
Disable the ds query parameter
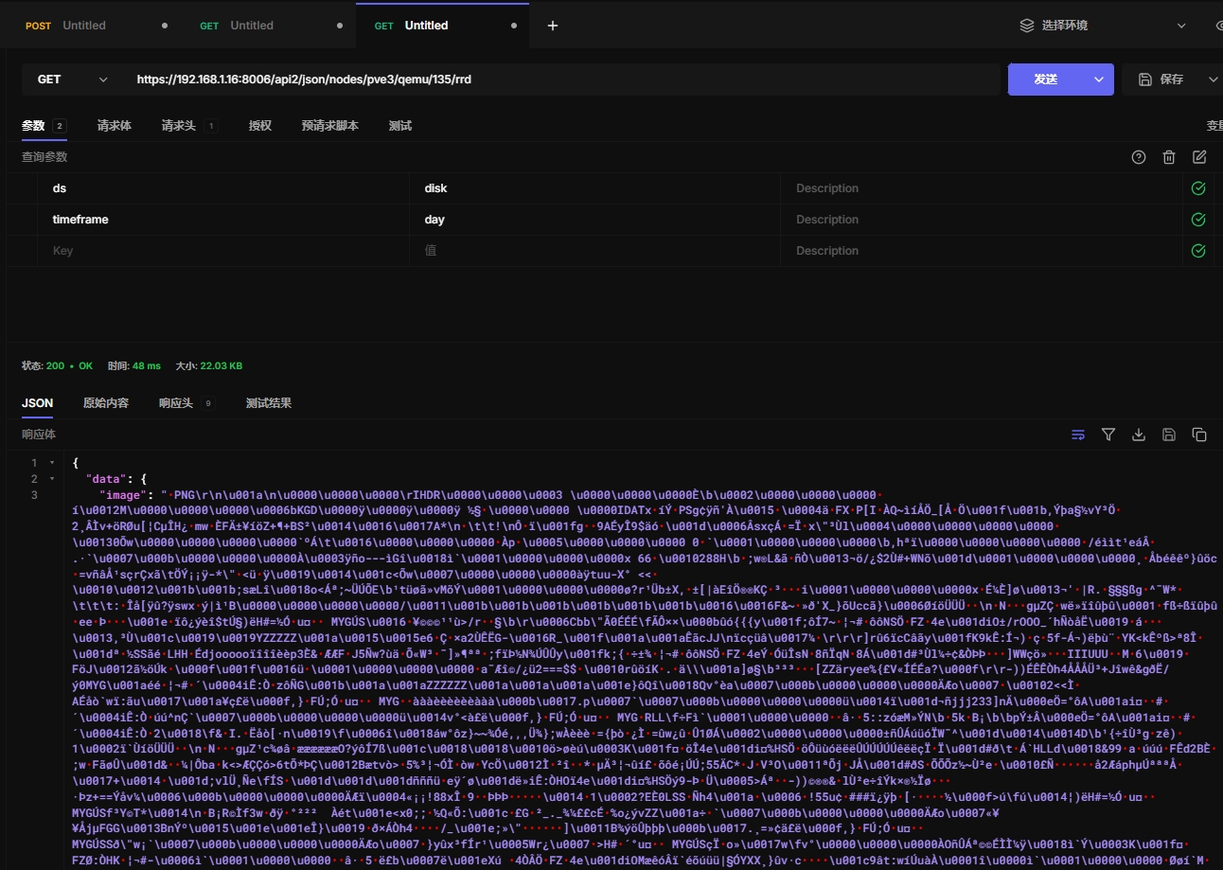(x=1198, y=188)
